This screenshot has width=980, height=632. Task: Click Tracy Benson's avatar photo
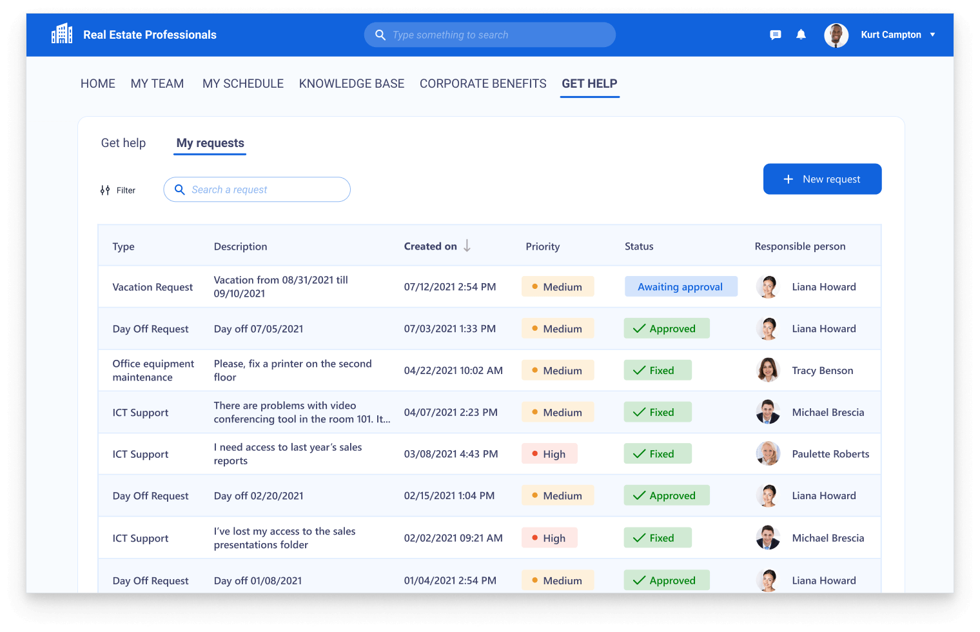click(x=768, y=370)
